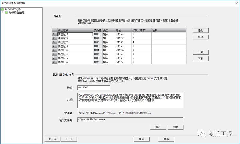Image resolution: width=240 pixels, height=144 pixels.
Task: Click the address cell IB1163
Action: tap(123, 54)
